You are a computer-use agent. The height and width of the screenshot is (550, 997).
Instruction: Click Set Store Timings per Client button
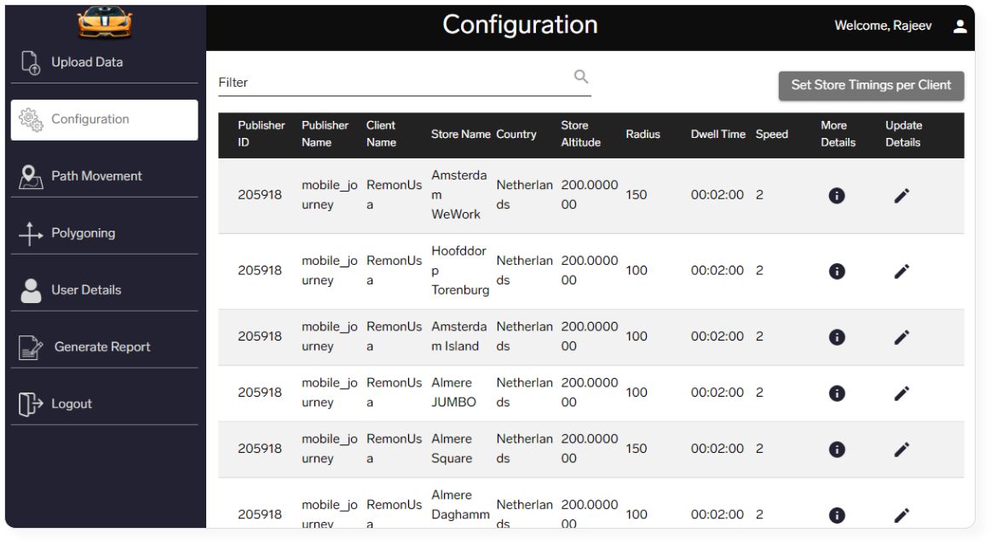(x=871, y=85)
